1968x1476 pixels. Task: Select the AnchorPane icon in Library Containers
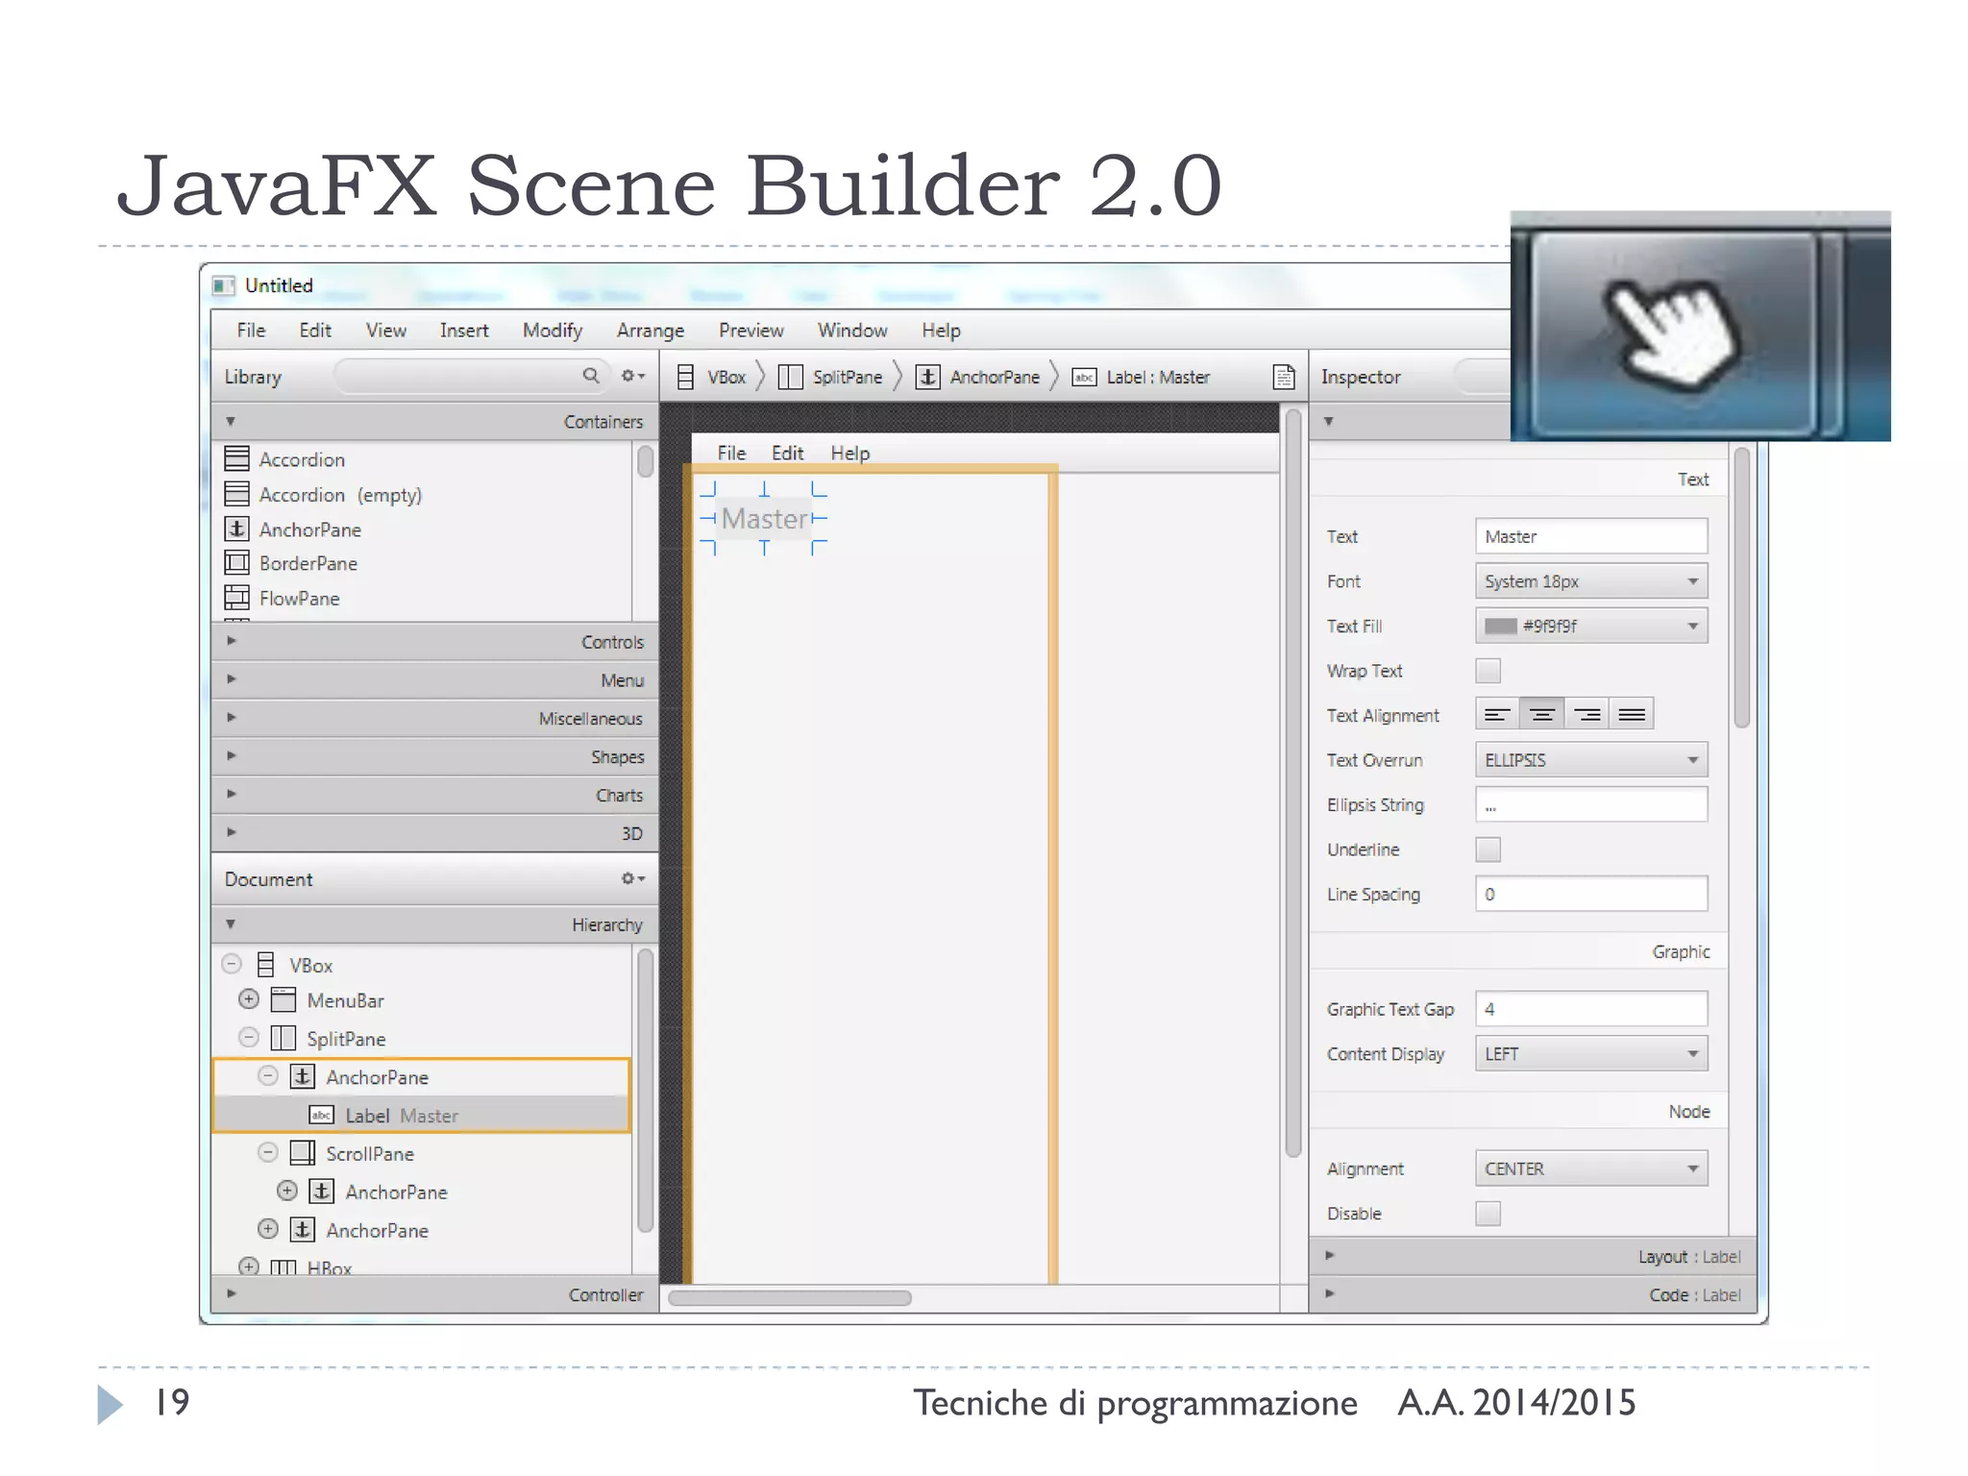click(236, 529)
